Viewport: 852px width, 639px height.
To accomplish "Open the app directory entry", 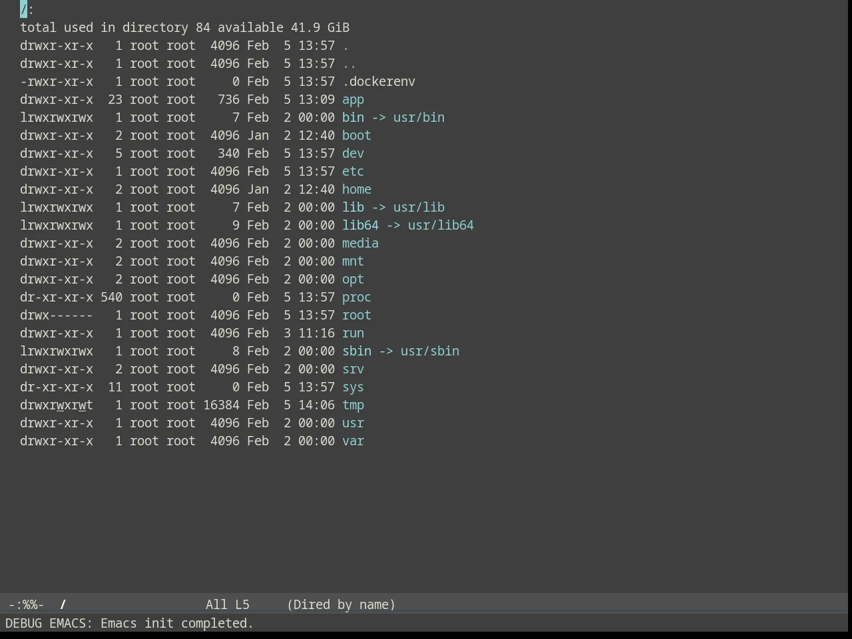I will tap(353, 100).
